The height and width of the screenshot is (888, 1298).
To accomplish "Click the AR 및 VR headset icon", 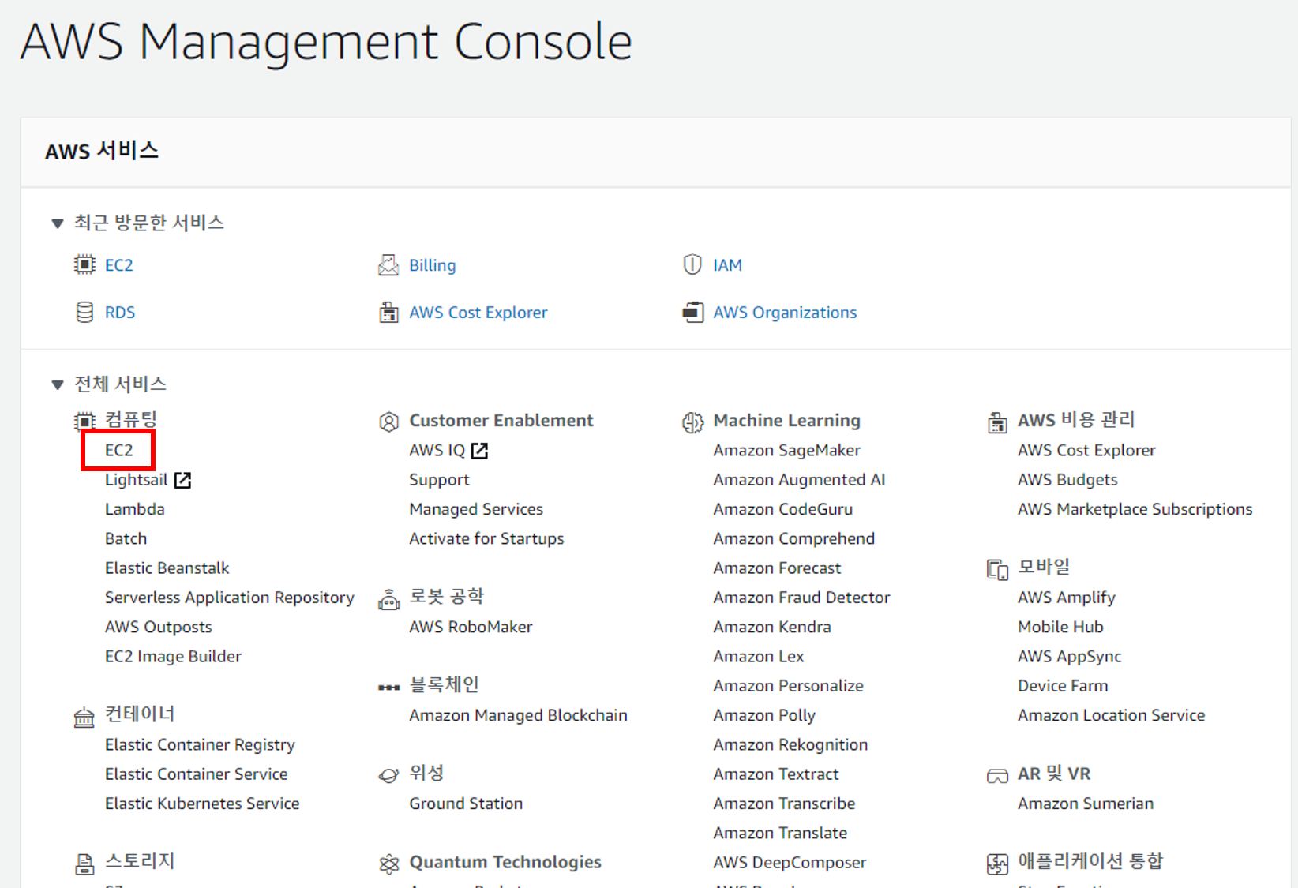I will point(997,776).
